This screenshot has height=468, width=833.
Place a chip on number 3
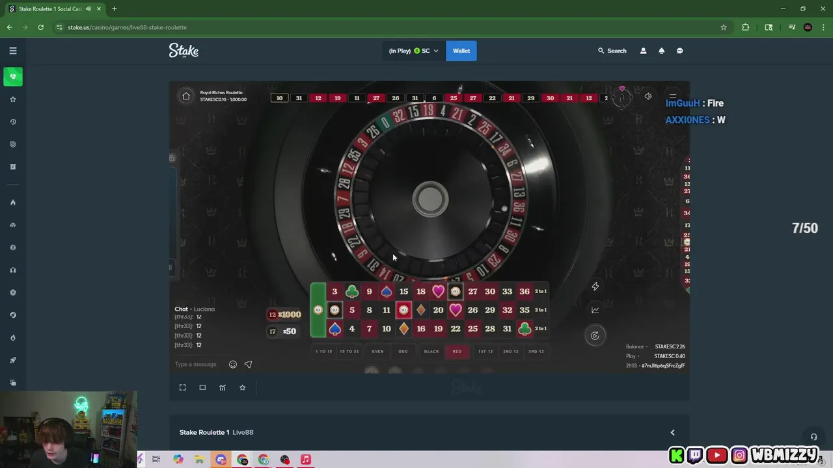pos(335,291)
